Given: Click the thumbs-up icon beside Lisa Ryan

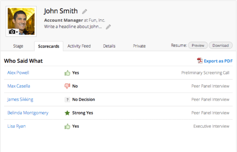Looking at the screenshot, I should point(67,126).
